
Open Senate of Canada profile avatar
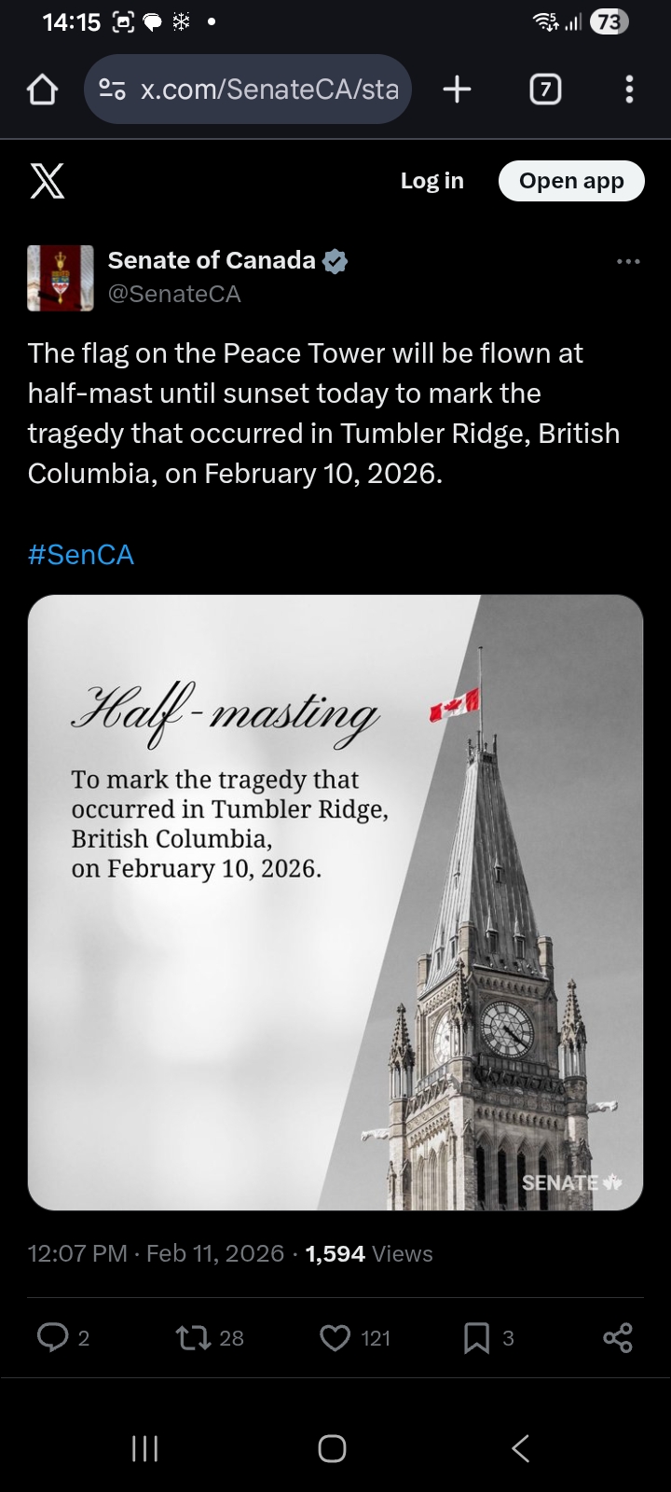coord(61,278)
